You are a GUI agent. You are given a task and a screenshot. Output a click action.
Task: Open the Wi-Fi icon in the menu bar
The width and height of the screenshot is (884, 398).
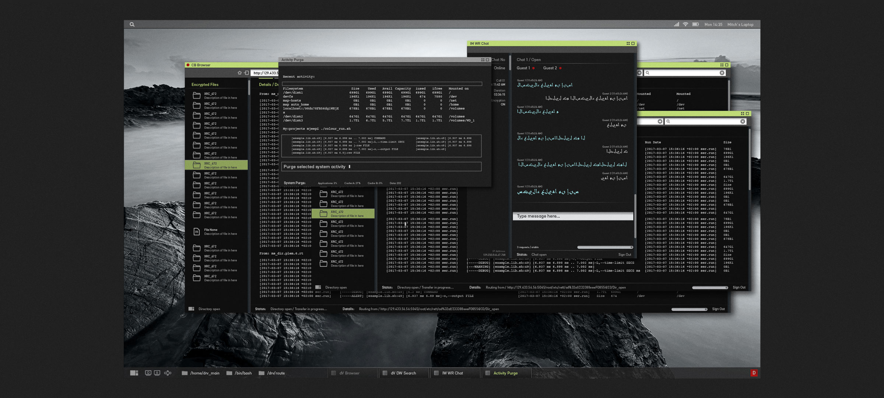685,24
